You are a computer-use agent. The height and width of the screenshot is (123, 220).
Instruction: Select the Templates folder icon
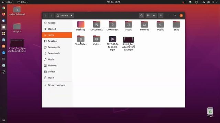click(81, 39)
